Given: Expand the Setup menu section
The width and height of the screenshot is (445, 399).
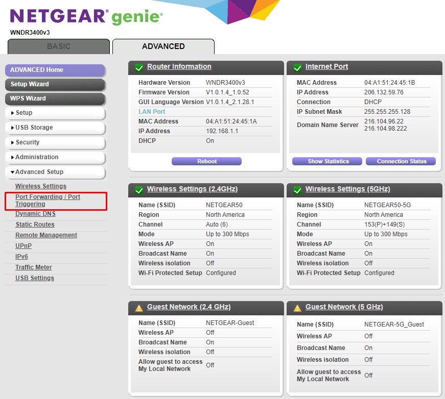Looking at the screenshot, I should point(55,113).
